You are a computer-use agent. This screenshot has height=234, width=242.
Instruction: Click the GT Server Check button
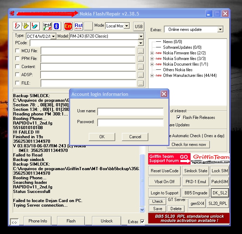[x=157, y=201]
